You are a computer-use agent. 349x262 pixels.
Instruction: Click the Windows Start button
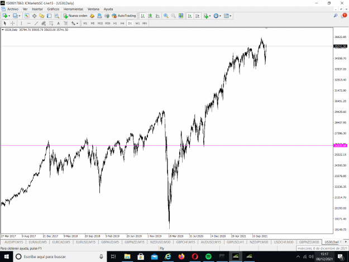pos(6,256)
